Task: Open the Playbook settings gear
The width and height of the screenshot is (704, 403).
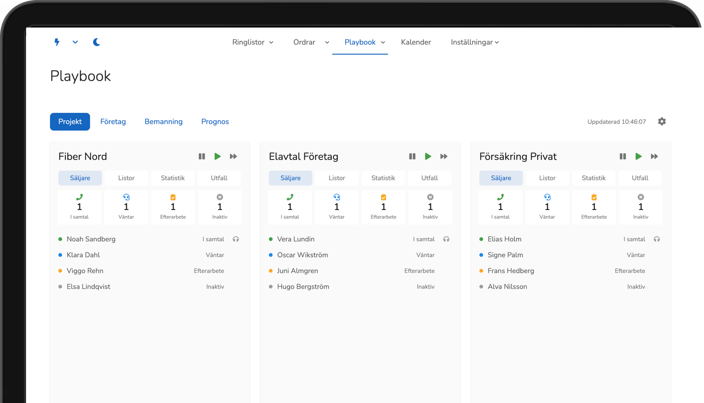Action: coord(662,121)
